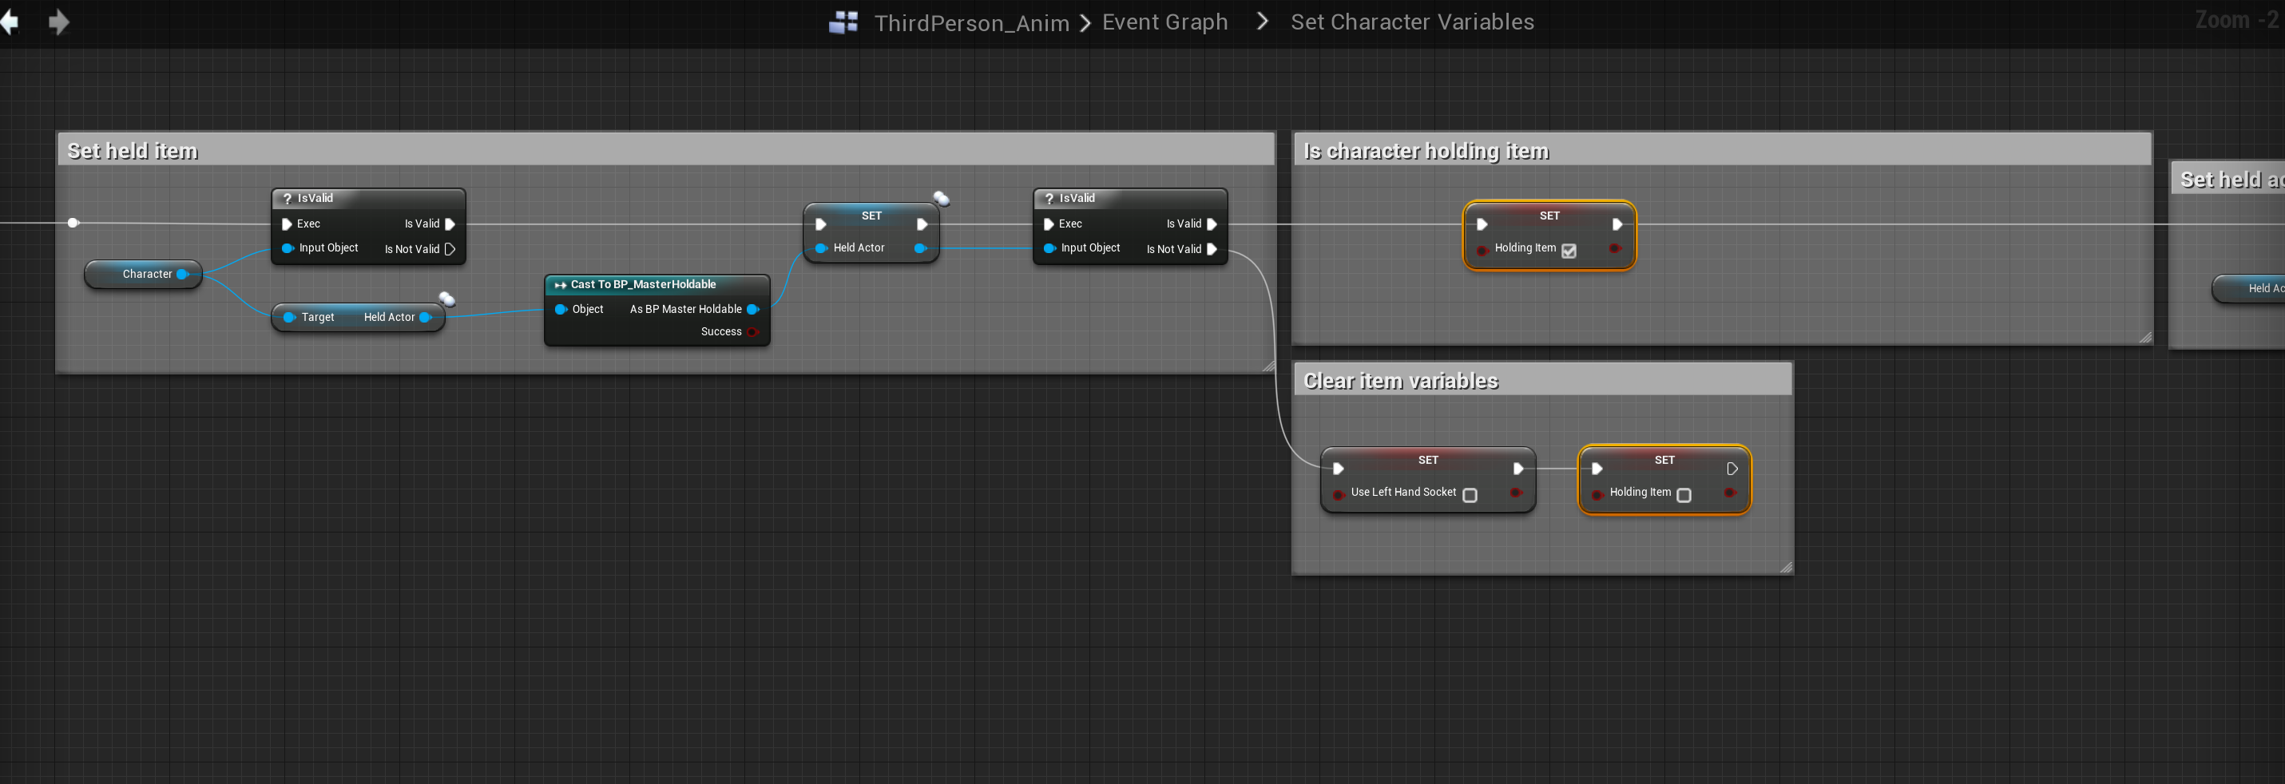Go to Event Graph breadcrumb
Screen dimensions: 2285x784
[x=1164, y=22]
